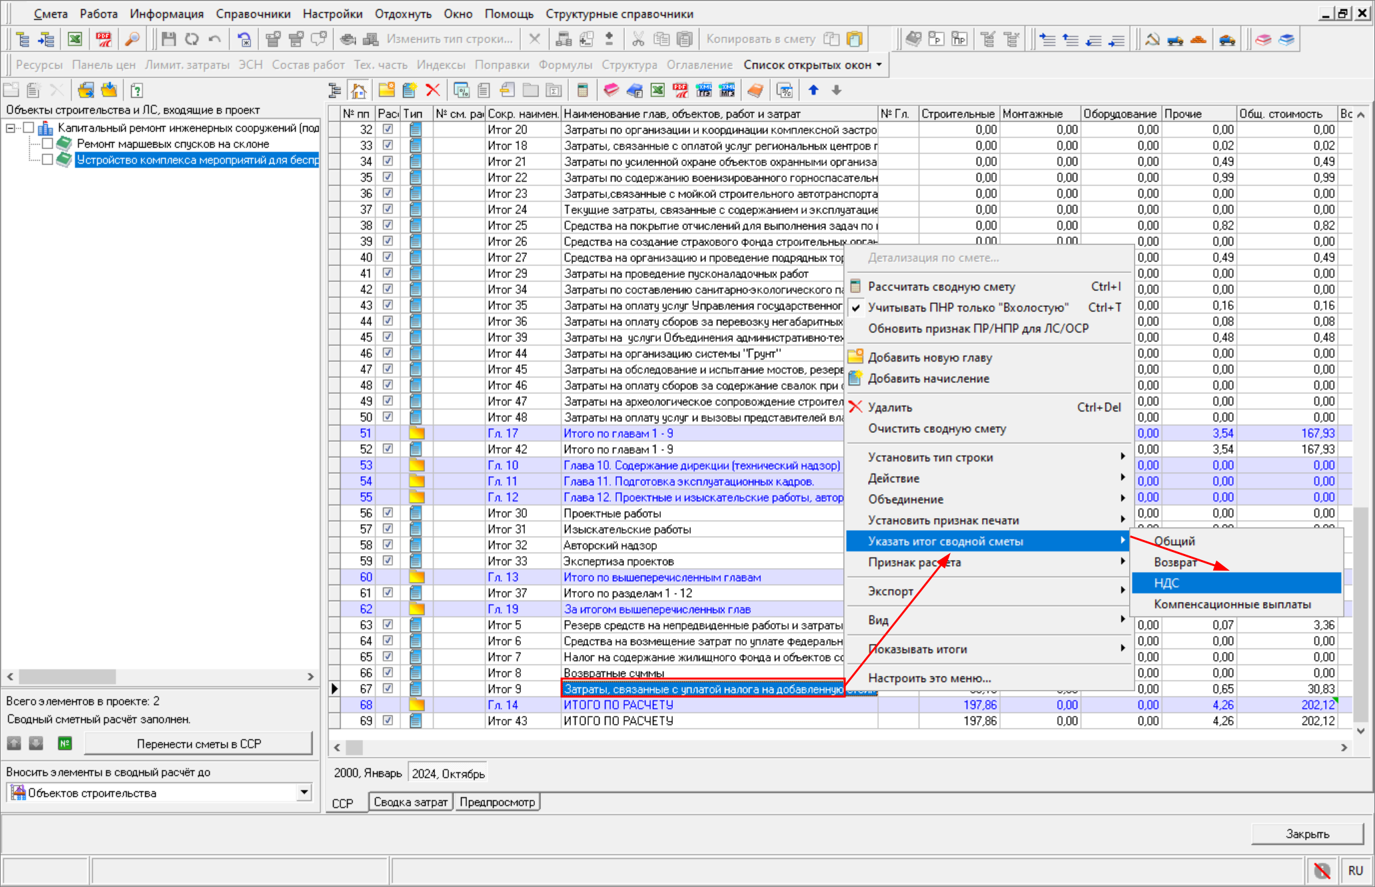This screenshot has height=887, width=1375.
Task: Click the green № icon in left panel
Action: coord(65,743)
